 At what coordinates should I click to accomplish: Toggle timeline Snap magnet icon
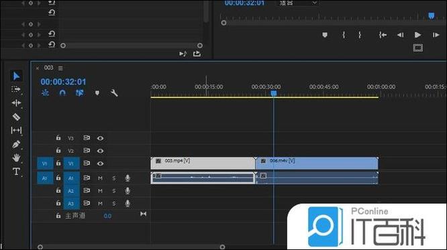[62, 92]
